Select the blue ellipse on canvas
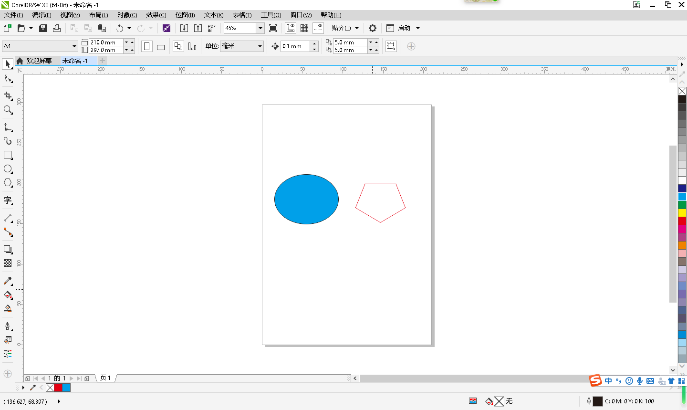The width and height of the screenshot is (687, 410). pos(306,199)
